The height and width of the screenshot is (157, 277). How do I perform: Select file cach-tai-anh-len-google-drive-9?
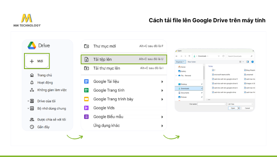225,79
